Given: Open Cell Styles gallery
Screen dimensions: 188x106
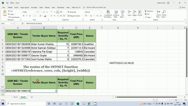Looking at the screenshot, I should [122, 14].
